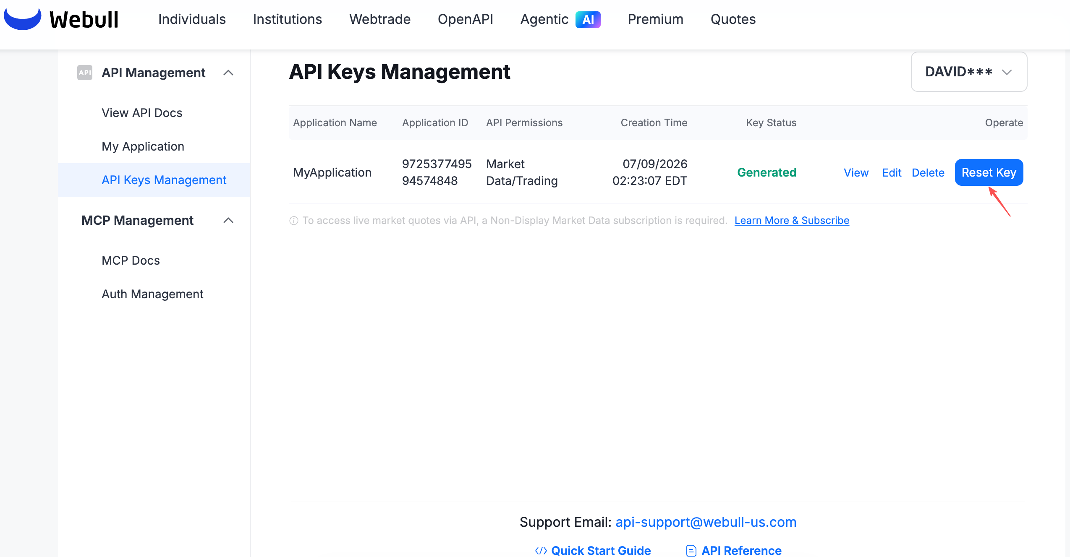This screenshot has width=1070, height=557.
Task: Select API Keys Management sidebar item
Action: [x=154, y=180]
